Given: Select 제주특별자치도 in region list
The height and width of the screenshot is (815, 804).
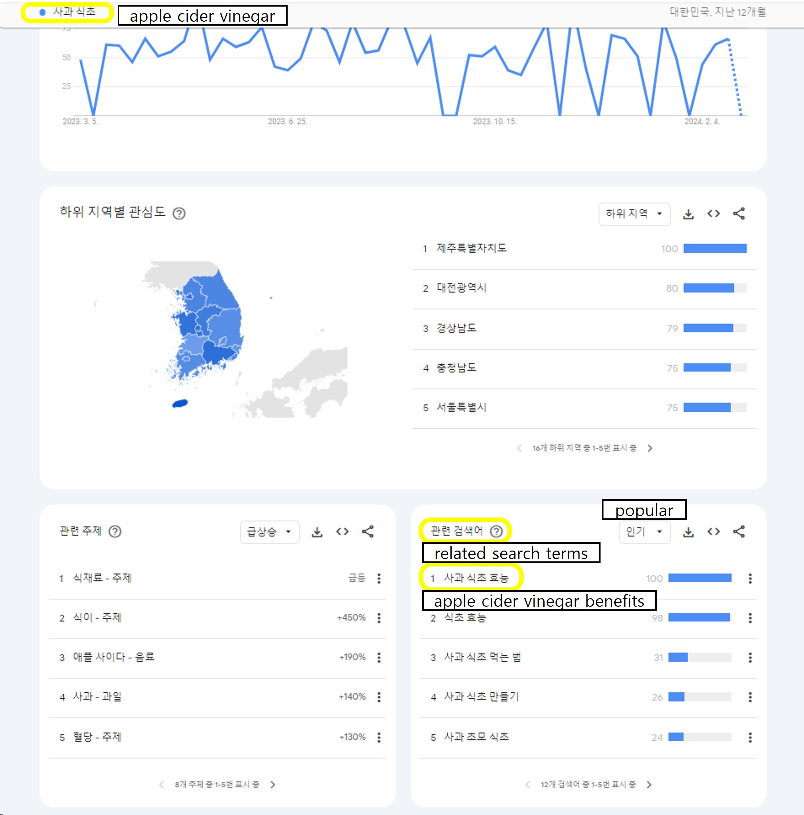Looking at the screenshot, I should click(x=471, y=248).
